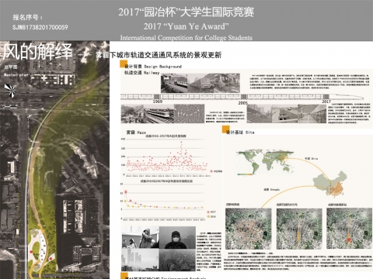Click the yellow 2016 legend dot
This screenshot has height=279, width=373.
[x=208, y=216]
